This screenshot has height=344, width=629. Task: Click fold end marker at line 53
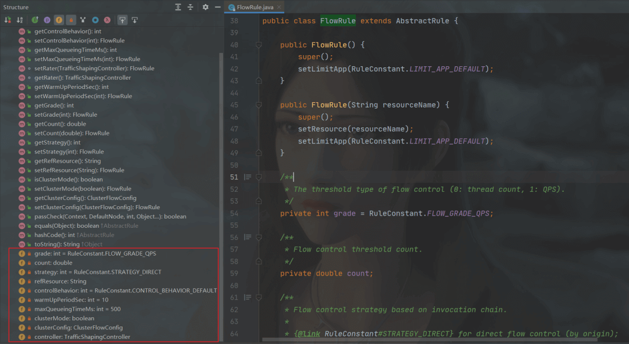click(x=259, y=201)
